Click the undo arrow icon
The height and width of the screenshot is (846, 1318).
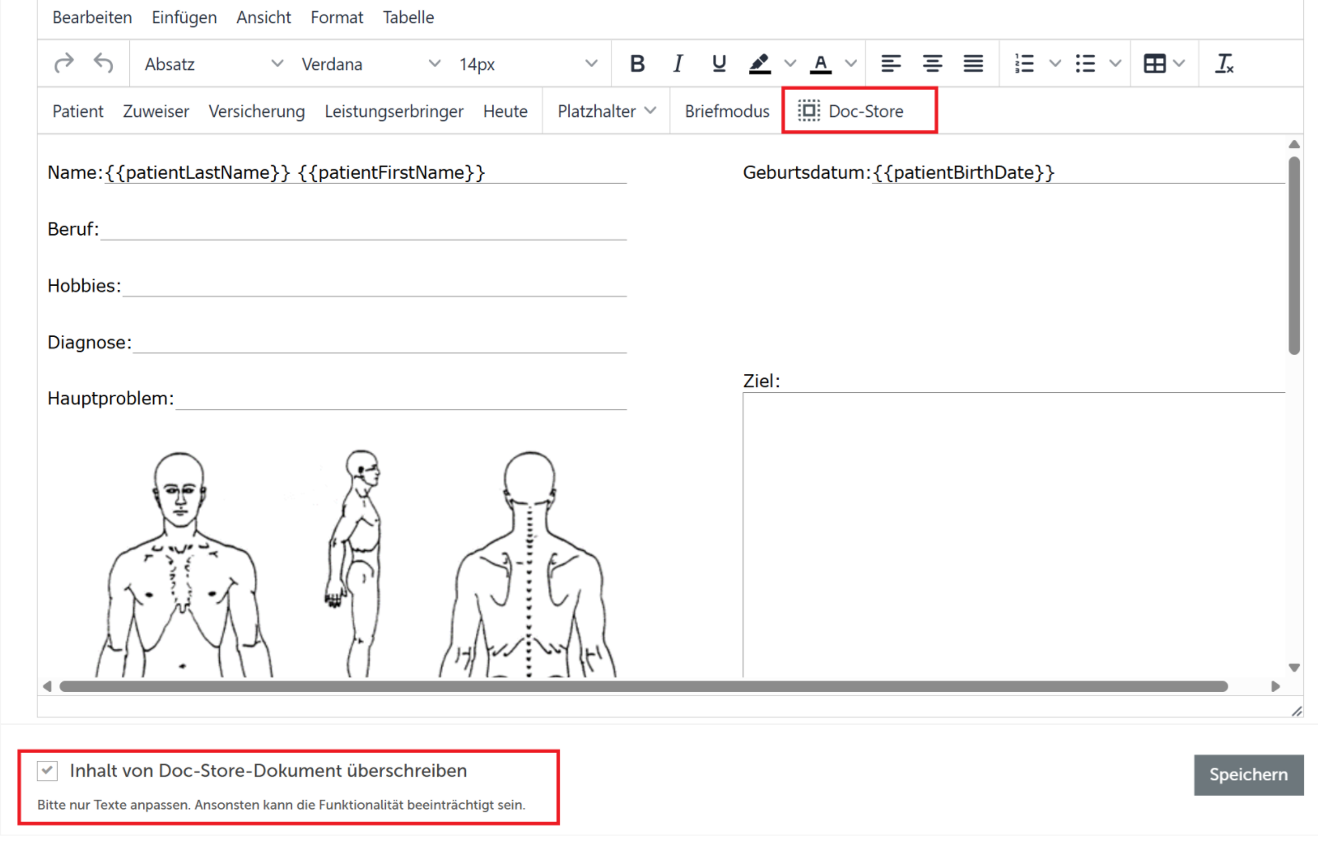click(104, 63)
